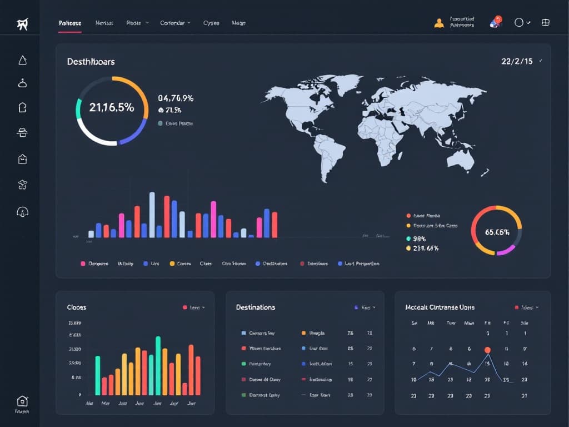Click the 04,76.9% value next to the donut

[x=176, y=98]
